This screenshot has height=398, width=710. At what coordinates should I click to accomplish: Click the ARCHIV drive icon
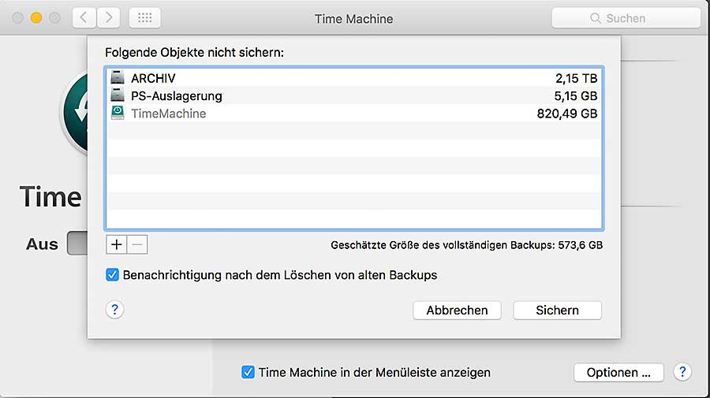click(x=118, y=79)
